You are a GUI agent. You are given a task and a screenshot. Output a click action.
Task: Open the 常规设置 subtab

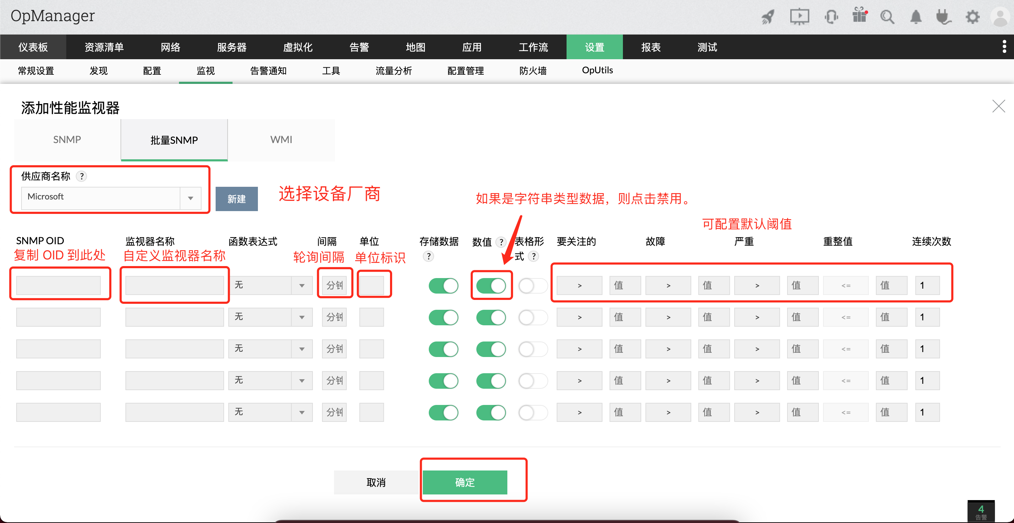coord(36,71)
